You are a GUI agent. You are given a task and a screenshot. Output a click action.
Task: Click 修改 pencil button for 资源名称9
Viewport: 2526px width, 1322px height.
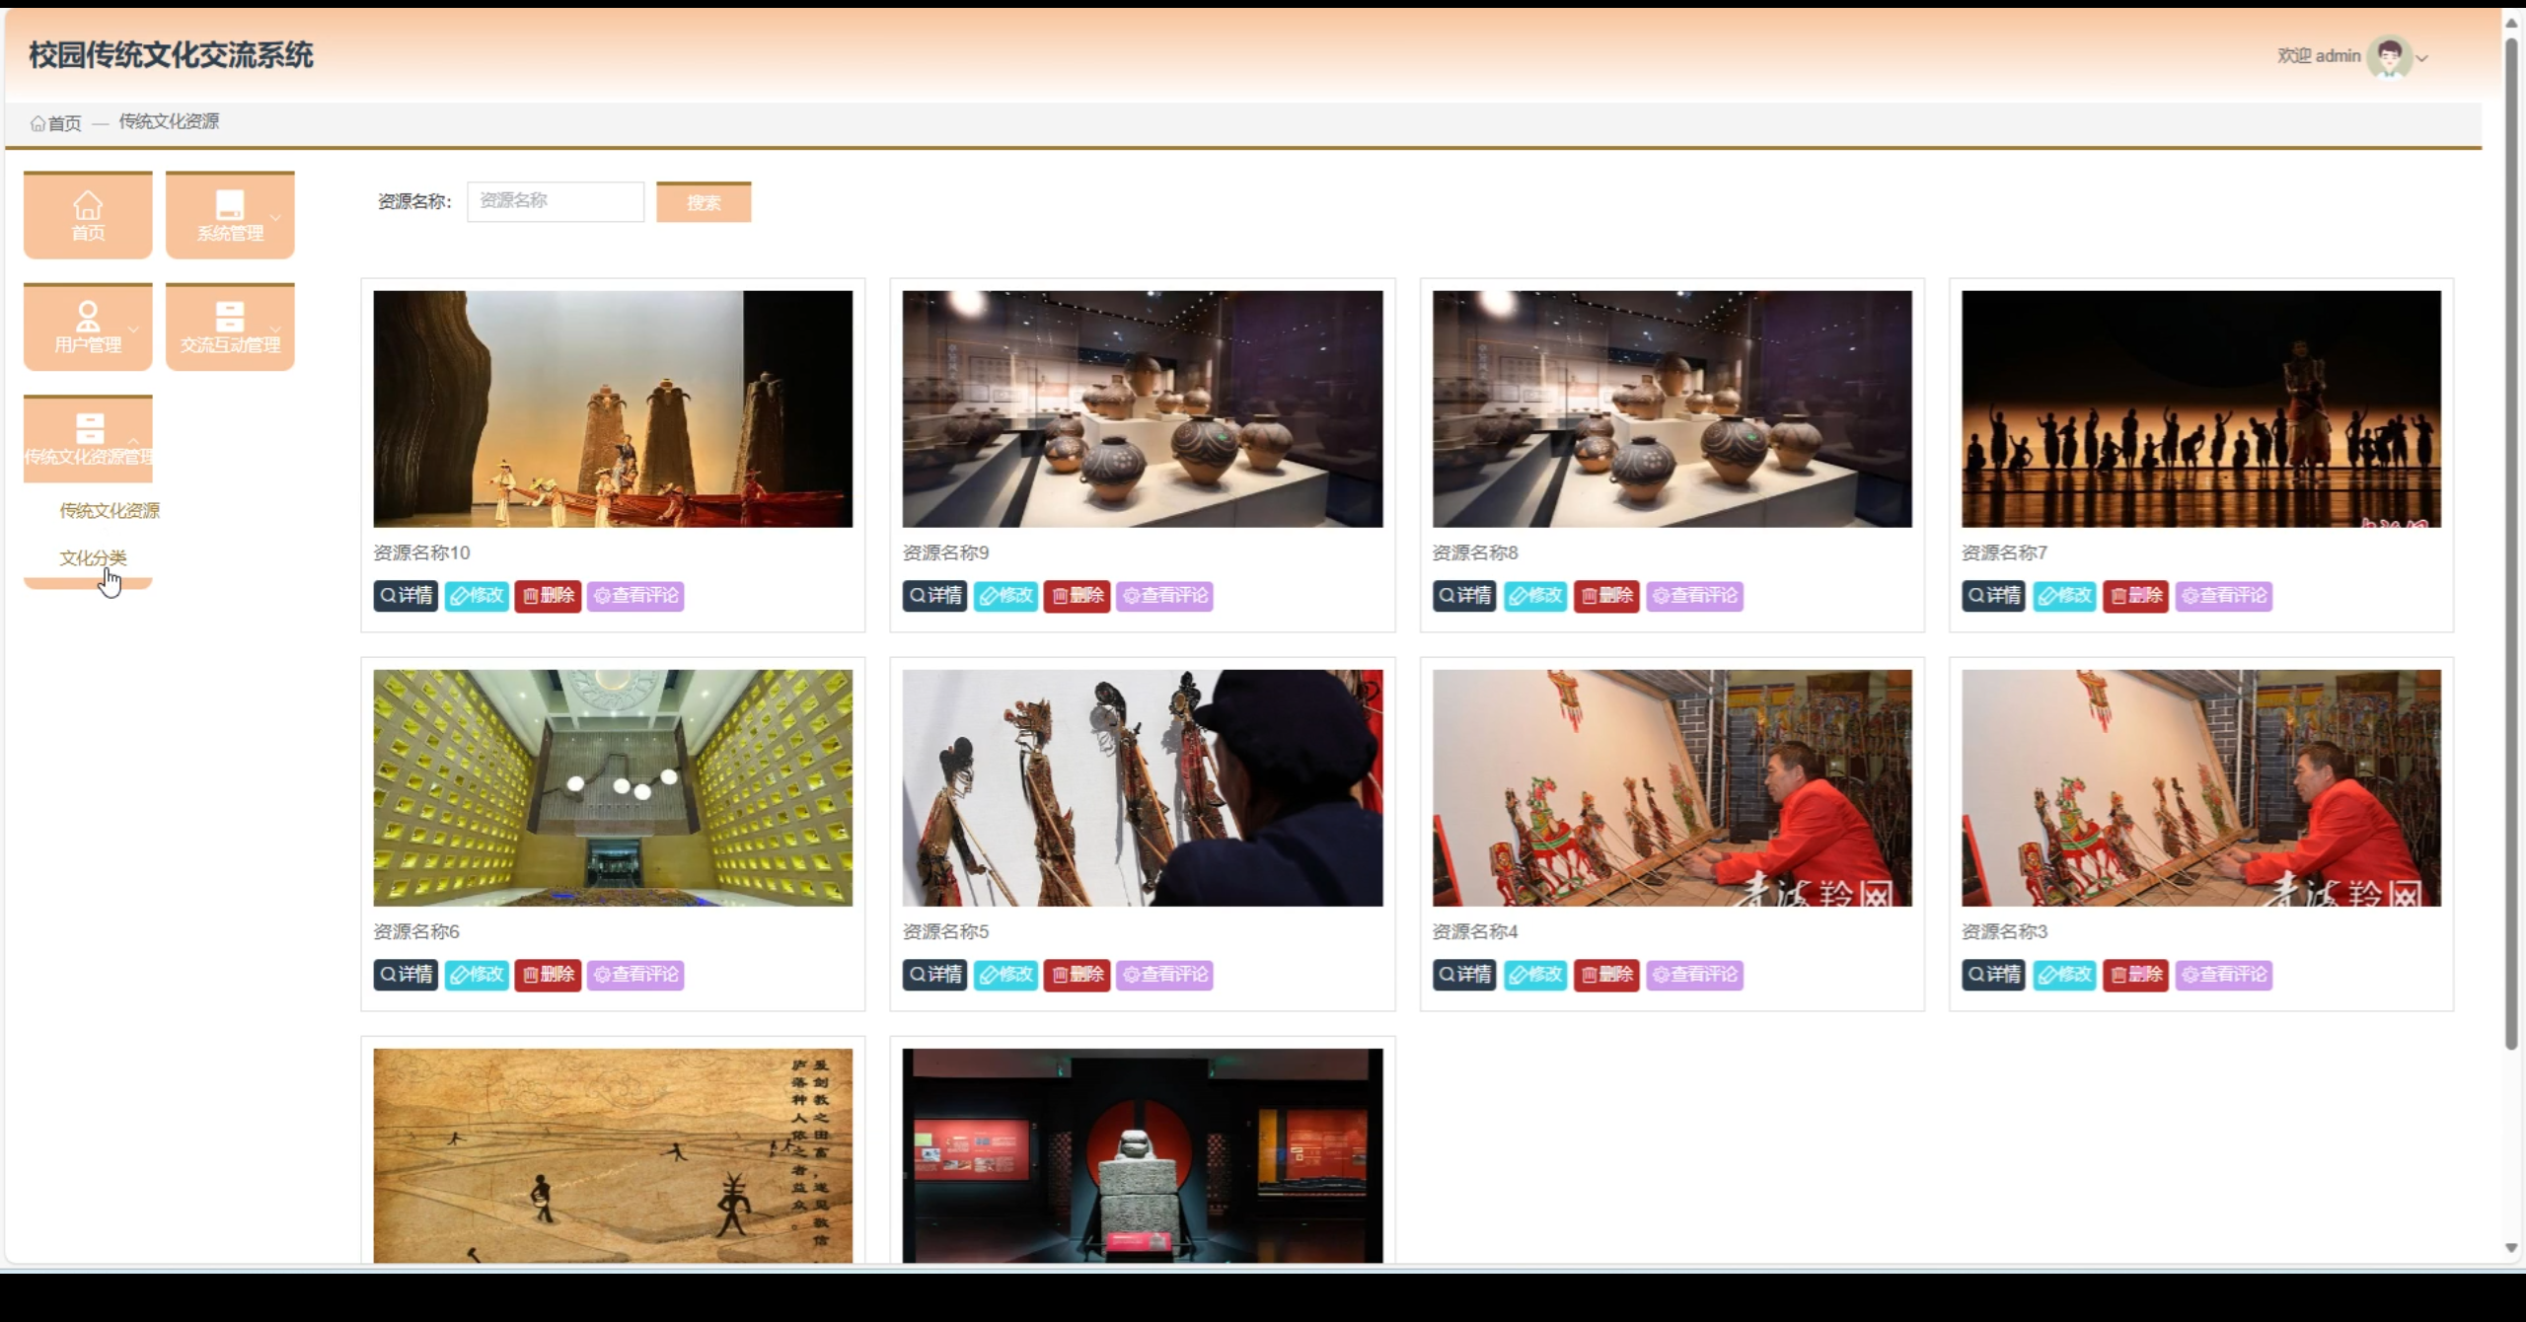click(1005, 595)
